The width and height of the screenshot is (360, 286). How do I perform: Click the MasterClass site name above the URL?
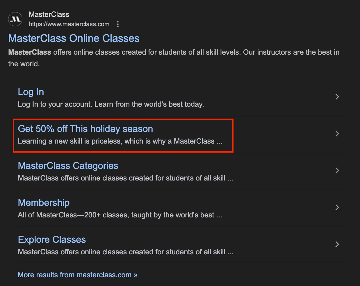[49, 15]
